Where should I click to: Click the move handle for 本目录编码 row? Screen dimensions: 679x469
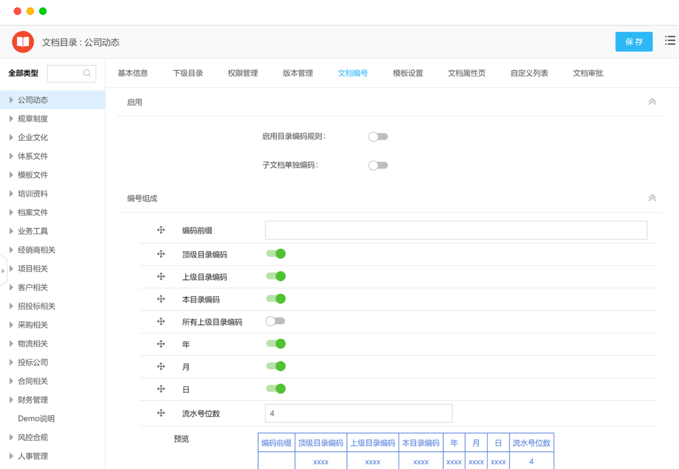[161, 299]
